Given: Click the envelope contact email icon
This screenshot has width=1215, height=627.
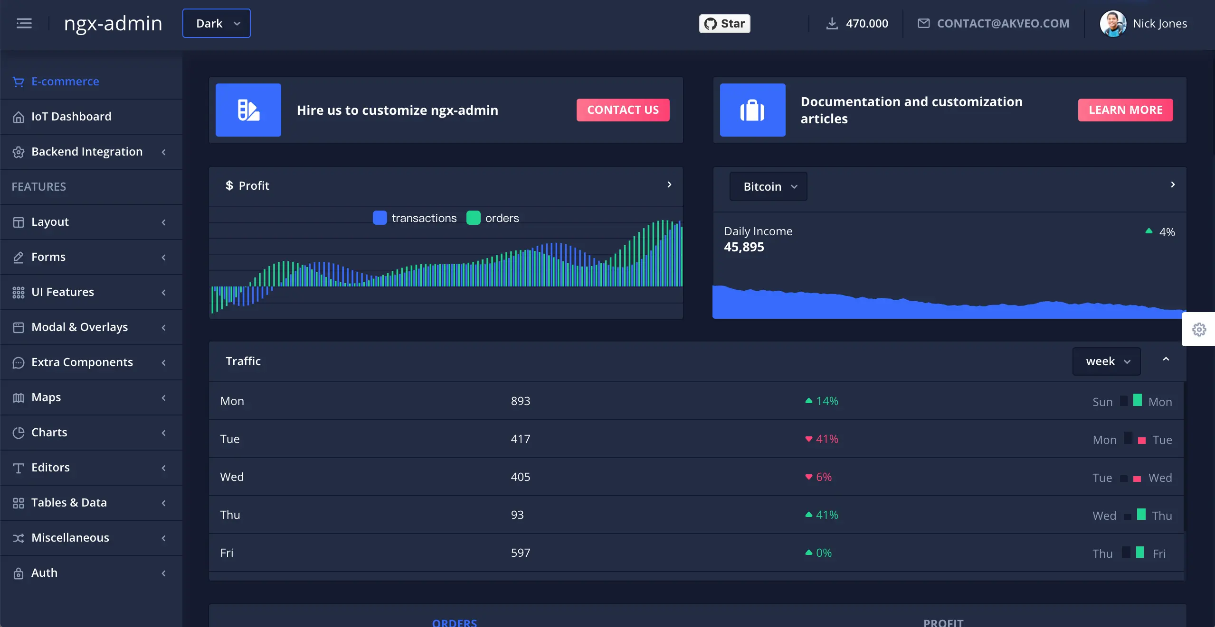Looking at the screenshot, I should click(x=923, y=24).
